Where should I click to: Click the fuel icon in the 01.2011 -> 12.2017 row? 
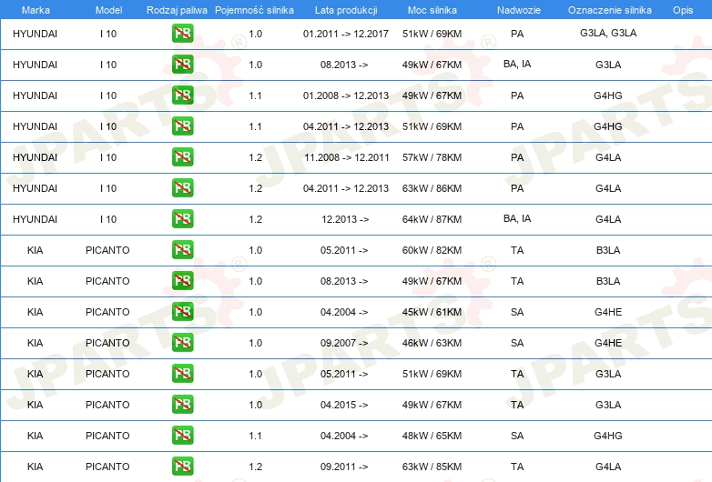[182, 33]
